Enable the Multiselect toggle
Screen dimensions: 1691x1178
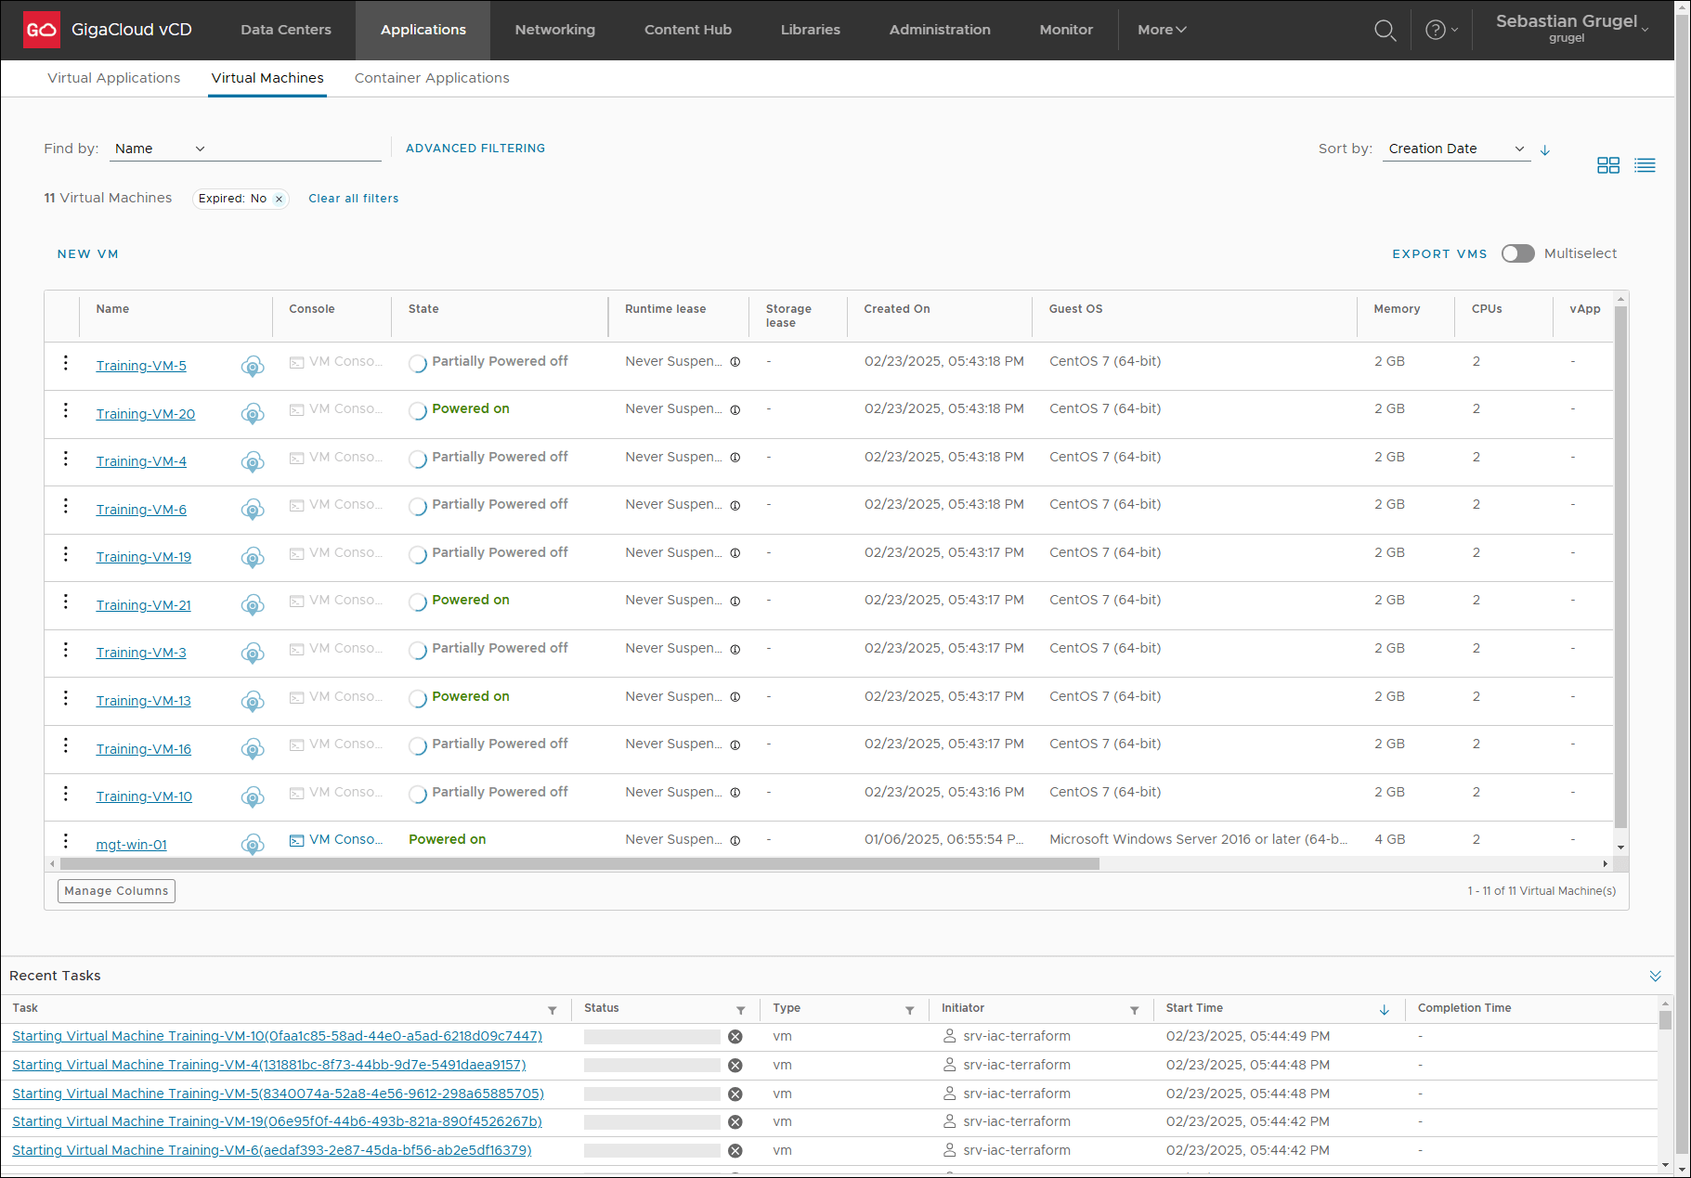click(x=1518, y=253)
